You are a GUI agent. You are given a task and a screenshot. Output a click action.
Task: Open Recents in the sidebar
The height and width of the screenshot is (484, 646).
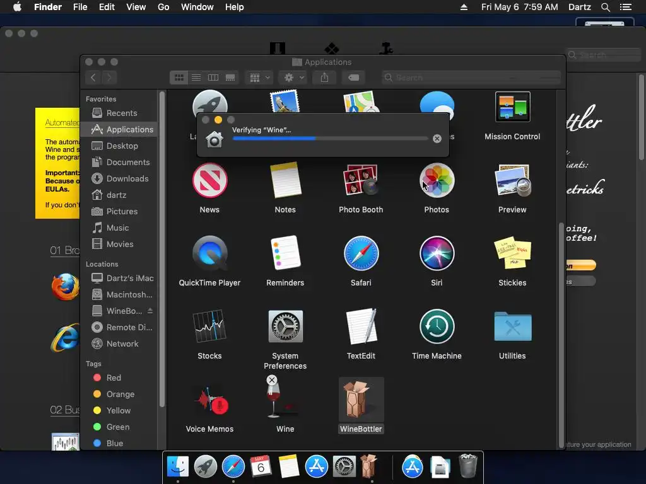(119, 113)
